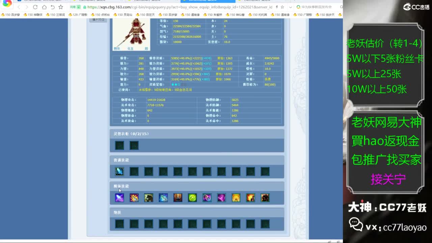Click the 成长 value 2.0242

pyautogui.click(x=269, y=63)
